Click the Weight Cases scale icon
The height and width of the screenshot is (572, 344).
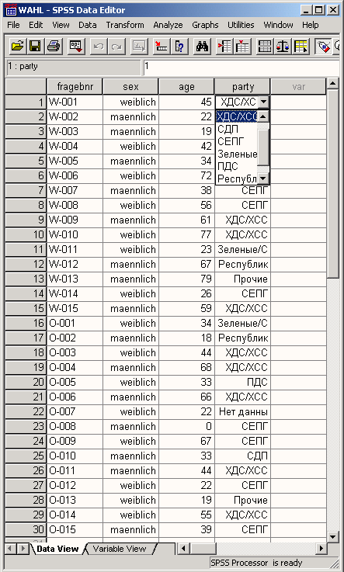coord(283,47)
